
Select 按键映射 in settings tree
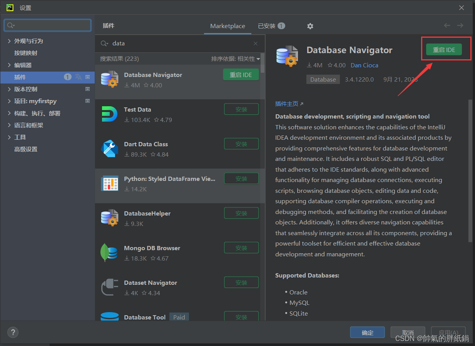pos(26,53)
